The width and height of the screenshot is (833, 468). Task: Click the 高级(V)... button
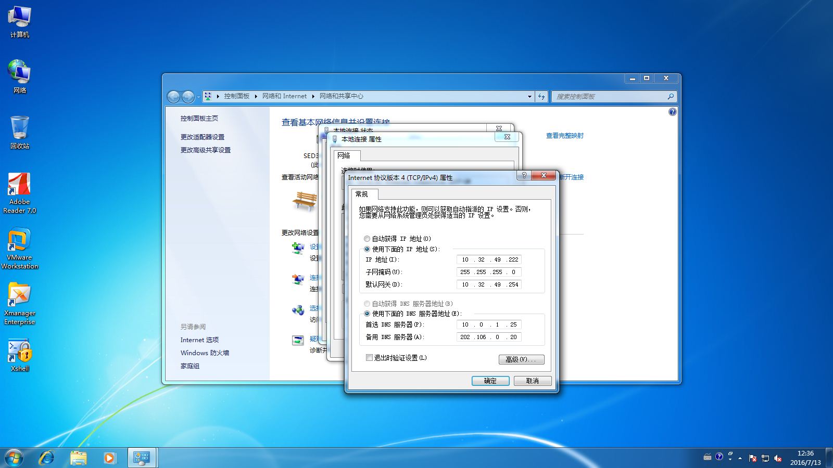tap(522, 359)
